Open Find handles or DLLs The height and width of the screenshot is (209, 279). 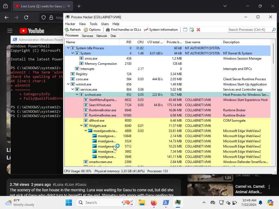click(123, 30)
